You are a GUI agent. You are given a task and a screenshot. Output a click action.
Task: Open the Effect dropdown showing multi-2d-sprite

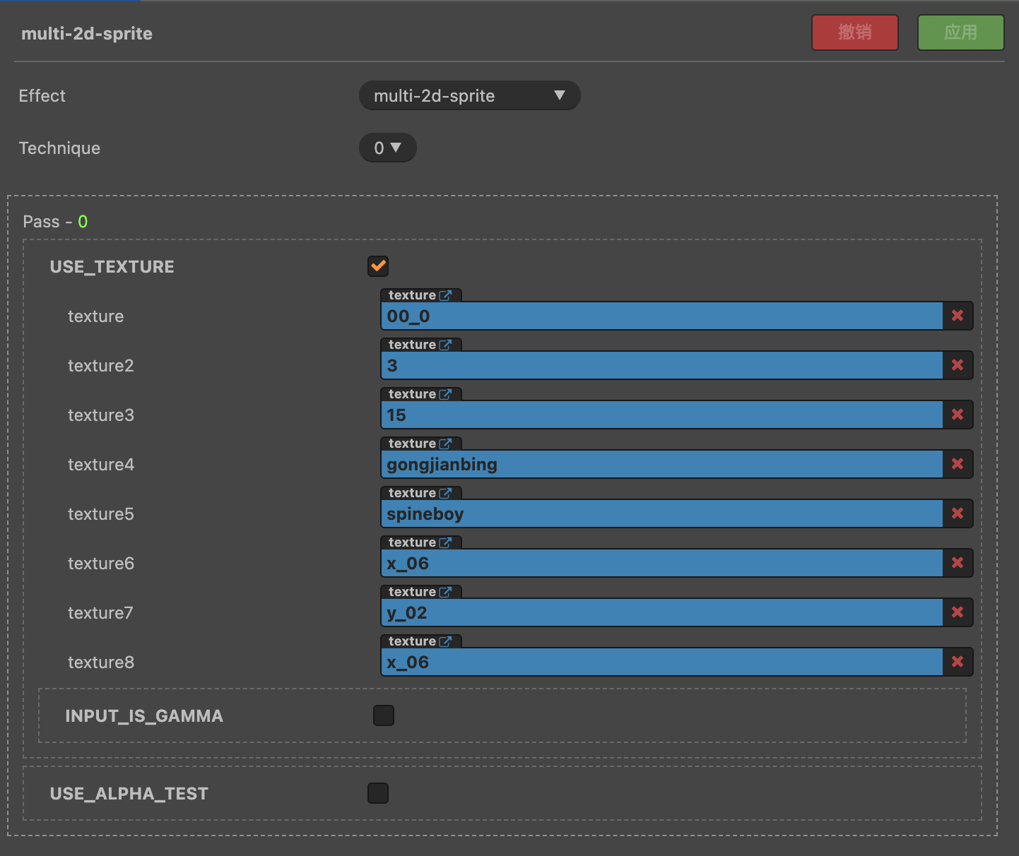click(x=469, y=95)
